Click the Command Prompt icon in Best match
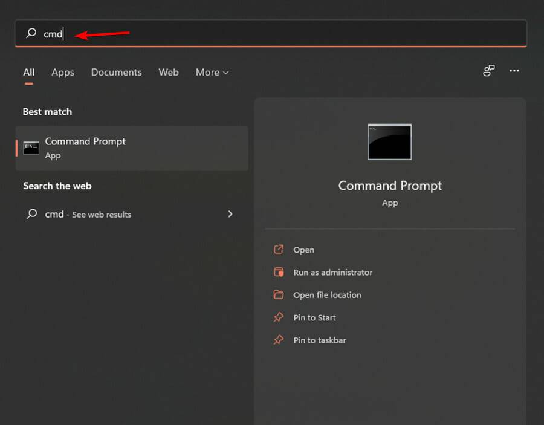 [x=31, y=148]
